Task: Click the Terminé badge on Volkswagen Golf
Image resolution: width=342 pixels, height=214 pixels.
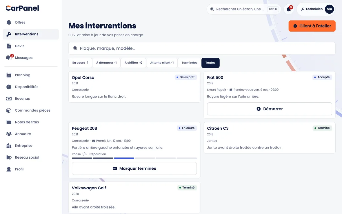Action: click(187, 188)
